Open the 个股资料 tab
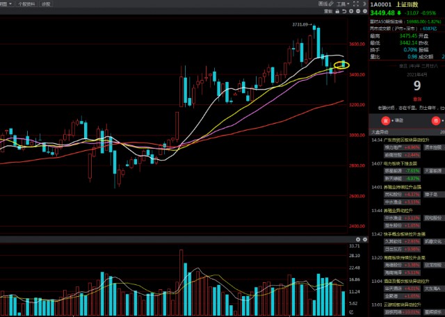 click(x=25, y=3)
